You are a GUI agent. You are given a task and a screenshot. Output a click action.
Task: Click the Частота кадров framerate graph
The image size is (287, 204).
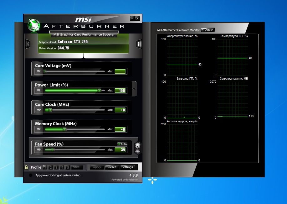click(x=182, y=142)
